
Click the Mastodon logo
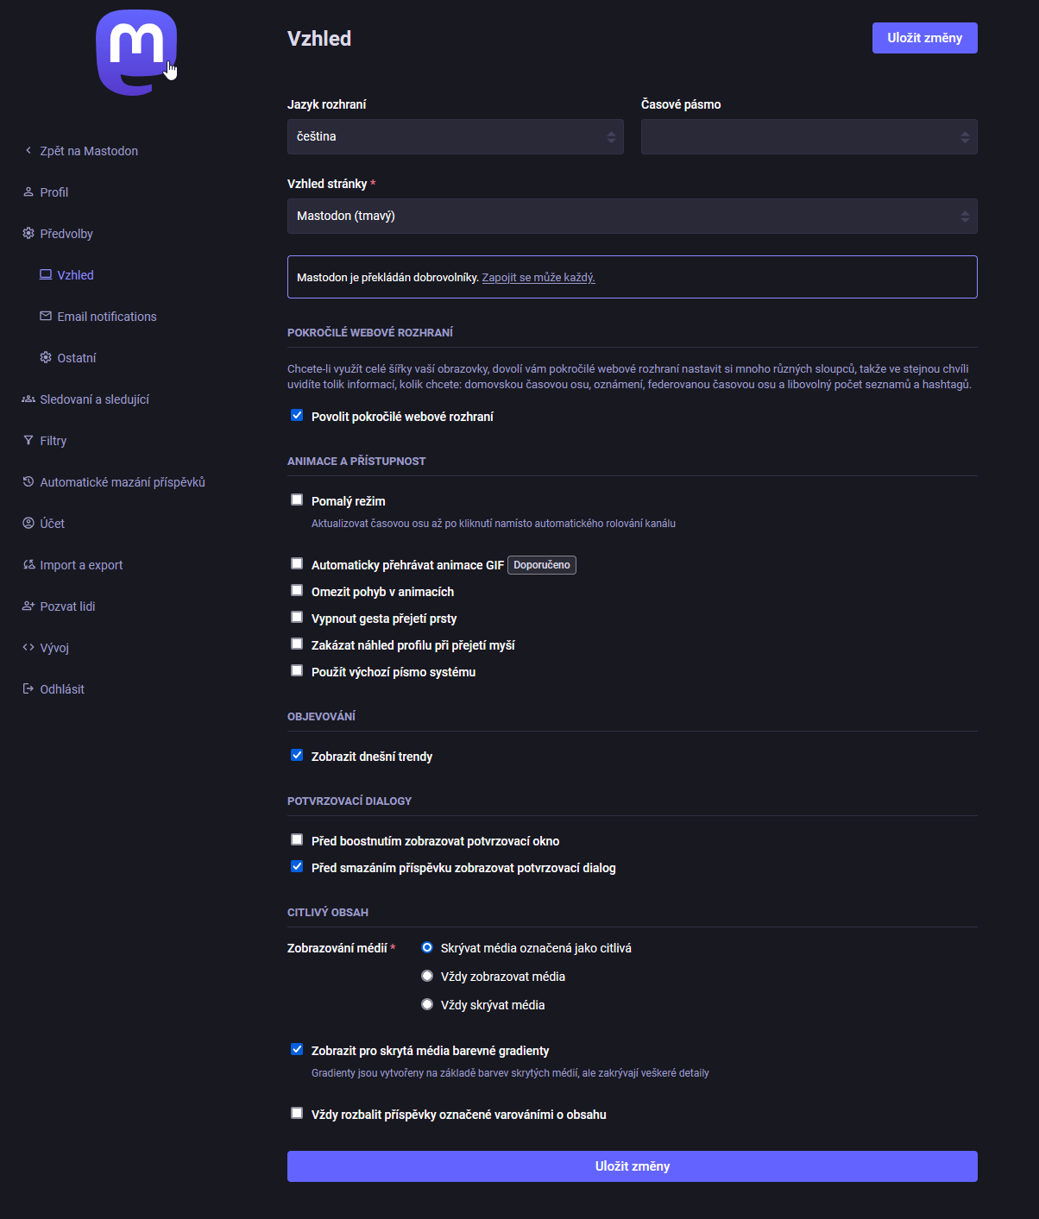coord(136,52)
